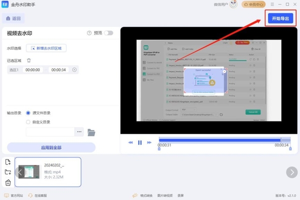Screen dimensions: 300x200
Task: Open the 图片转视频 tool link
Action: [x=164, y=195]
